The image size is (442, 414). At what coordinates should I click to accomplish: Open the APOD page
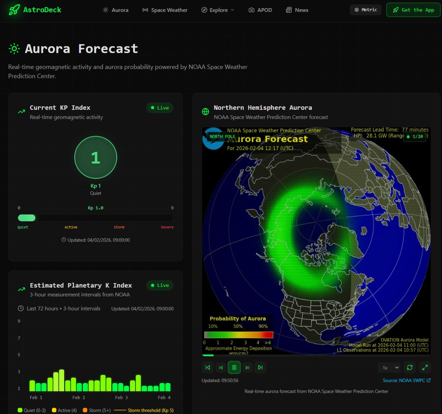click(x=260, y=10)
